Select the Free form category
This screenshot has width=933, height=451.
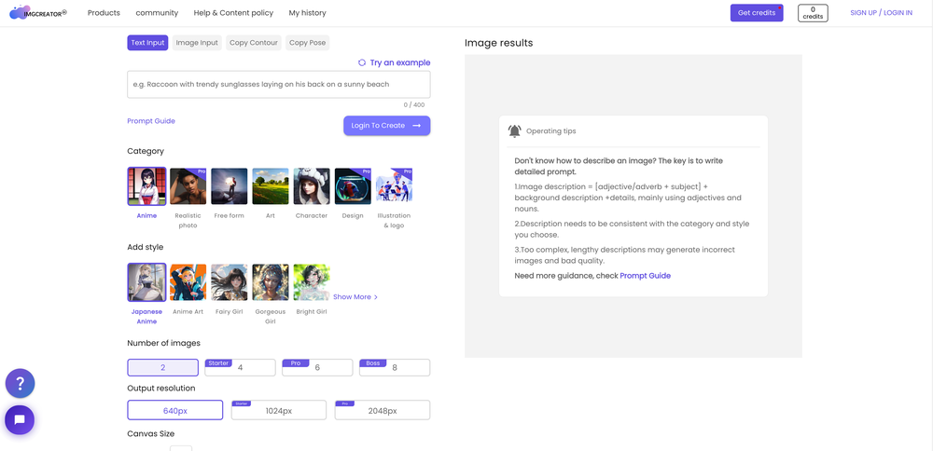coord(230,186)
